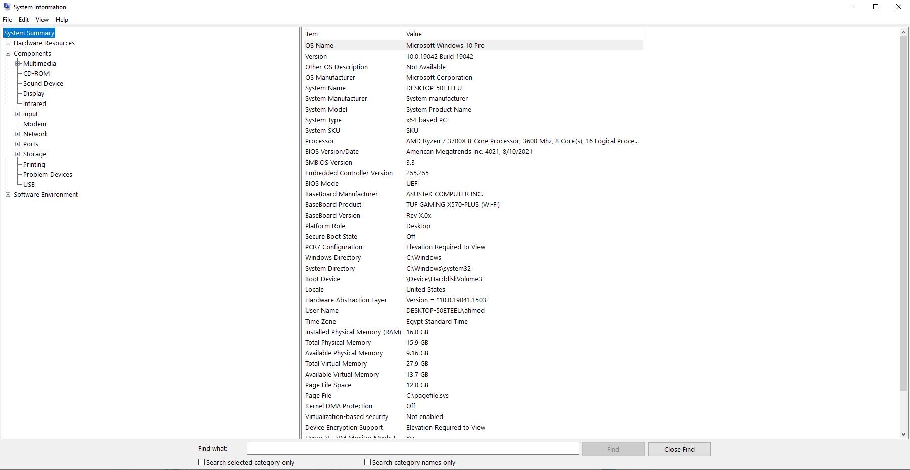
Task: Click the System Information app icon in title bar
Action: (x=7, y=7)
